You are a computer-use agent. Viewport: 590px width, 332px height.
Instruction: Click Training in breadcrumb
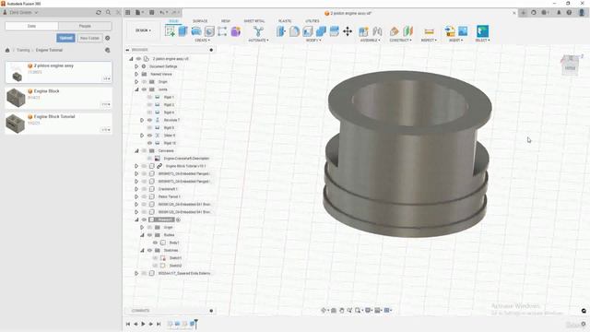click(x=23, y=50)
